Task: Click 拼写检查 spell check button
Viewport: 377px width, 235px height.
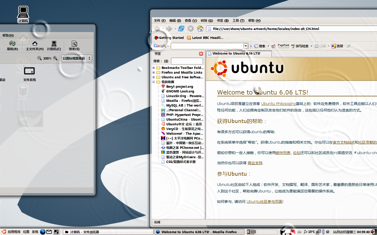Action: (x=300, y=46)
